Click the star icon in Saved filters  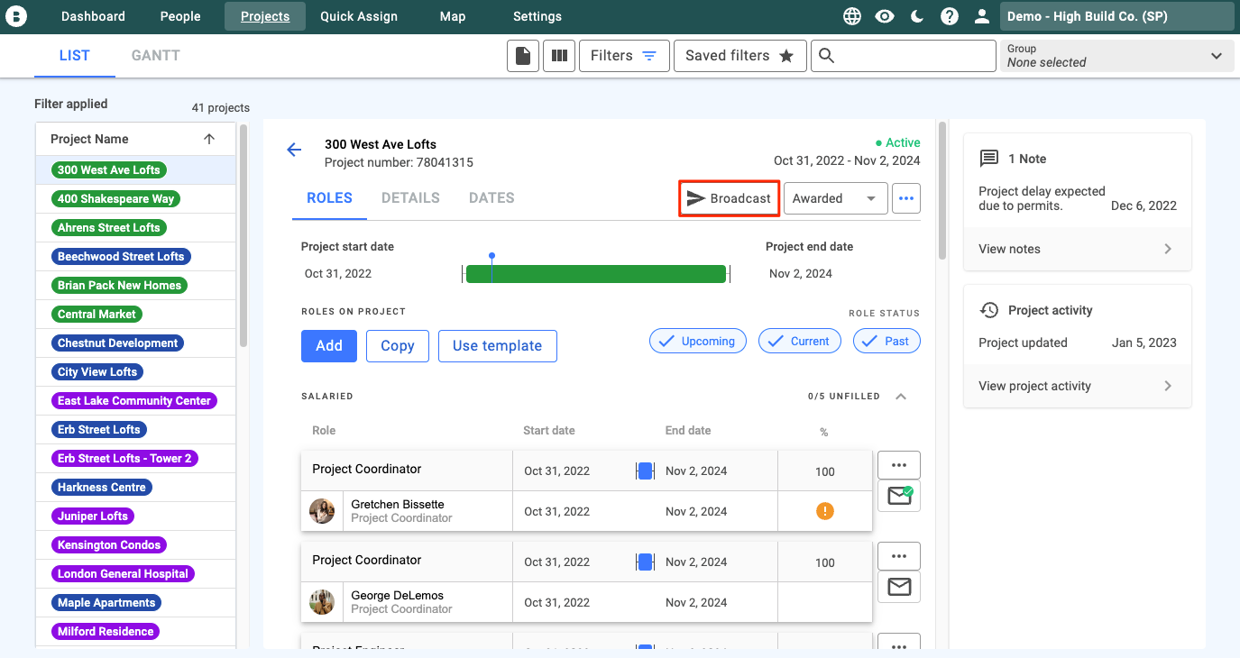tap(786, 56)
